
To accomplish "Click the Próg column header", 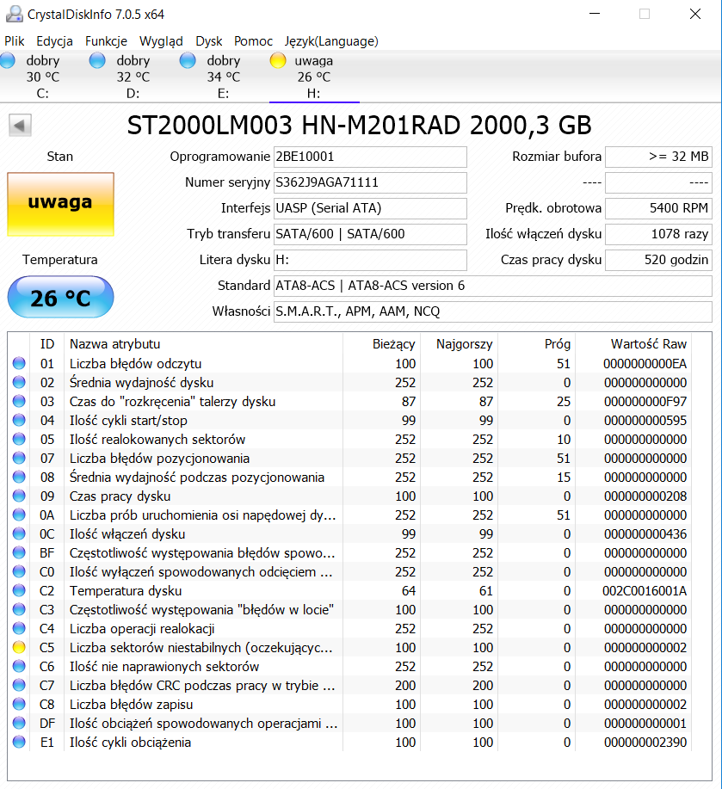I will [x=537, y=343].
